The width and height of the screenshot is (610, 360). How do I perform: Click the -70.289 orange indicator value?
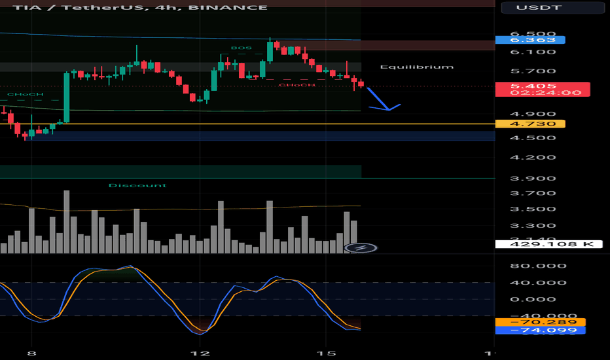tap(540, 322)
